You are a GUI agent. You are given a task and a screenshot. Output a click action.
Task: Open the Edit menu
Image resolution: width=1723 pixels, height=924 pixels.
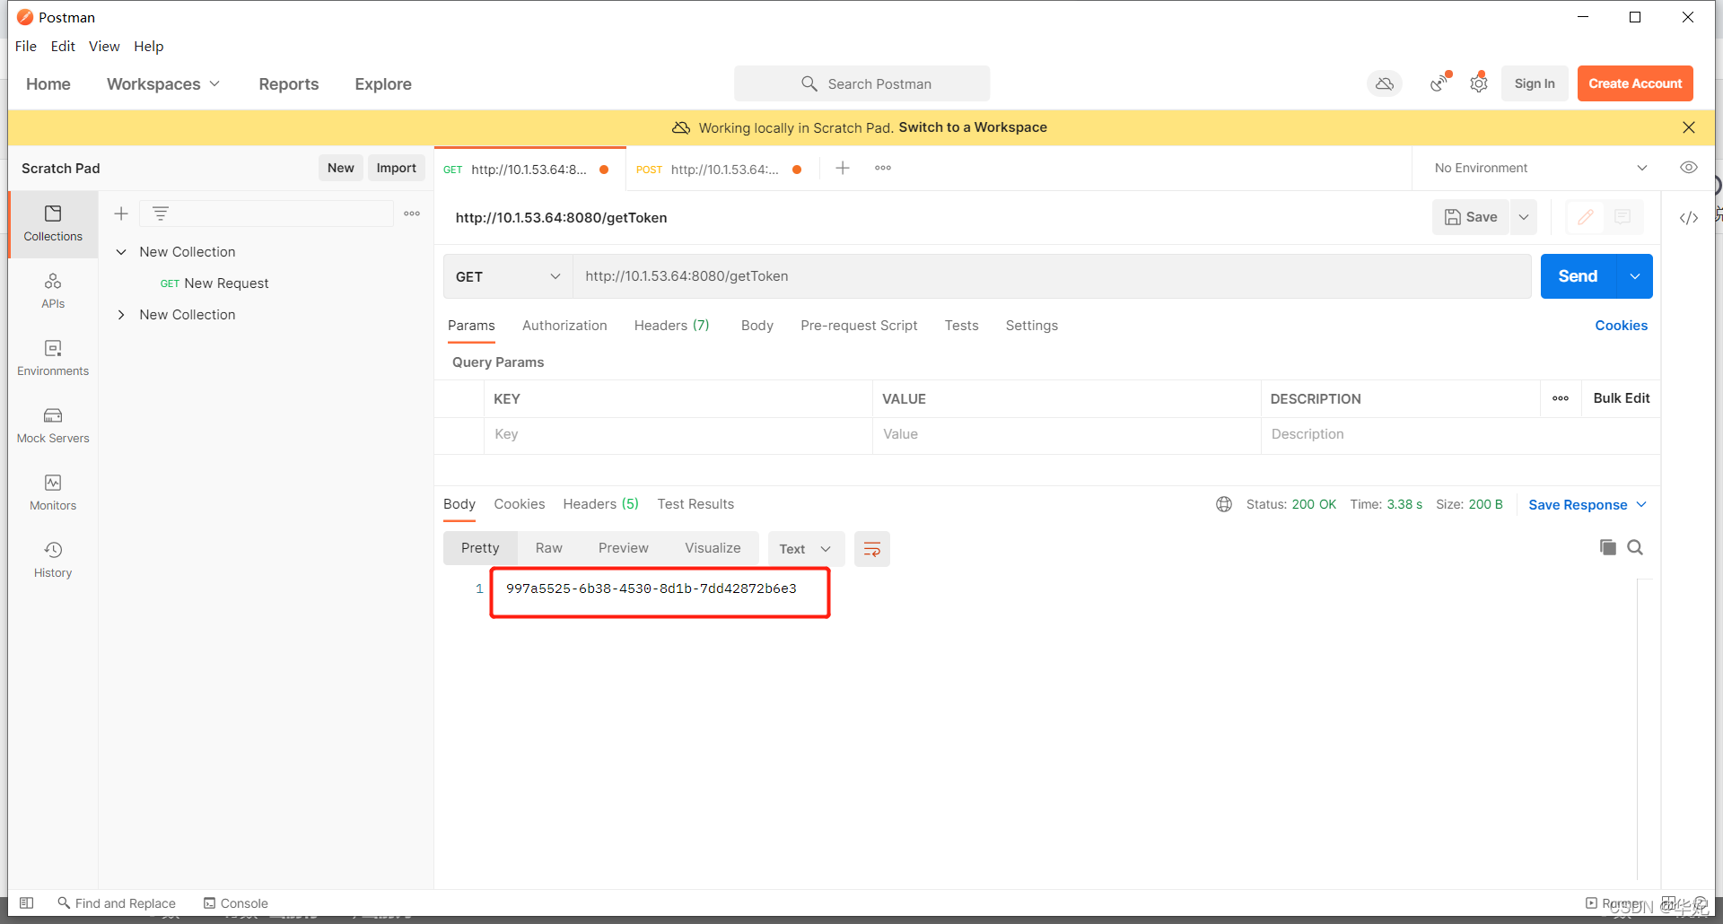click(63, 47)
